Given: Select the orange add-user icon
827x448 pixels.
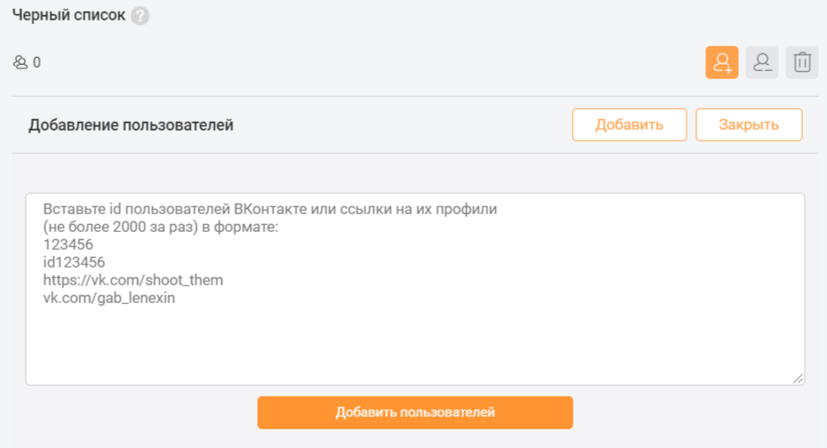Looking at the screenshot, I should 721,62.
